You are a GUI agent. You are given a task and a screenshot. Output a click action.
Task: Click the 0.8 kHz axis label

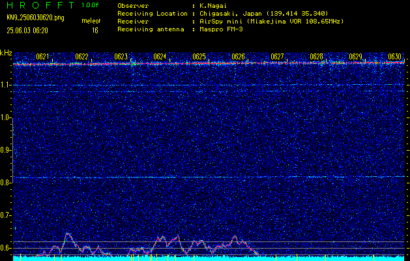click(x=5, y=183)
